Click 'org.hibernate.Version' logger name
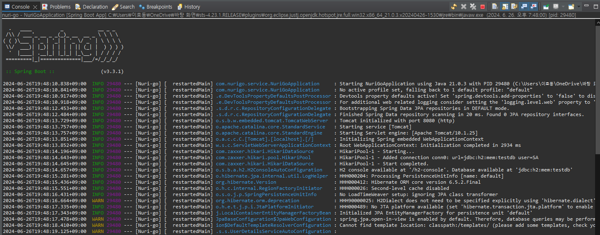The height and width of the screenshot is (235, 600). [x=246, y=182]
